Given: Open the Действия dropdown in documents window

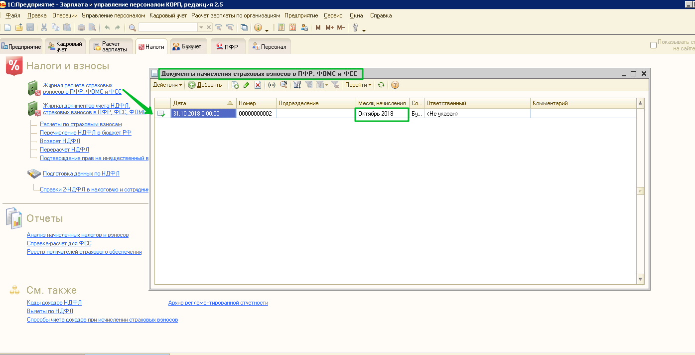Looking at the screenshot, I should [x=167, y=85].
